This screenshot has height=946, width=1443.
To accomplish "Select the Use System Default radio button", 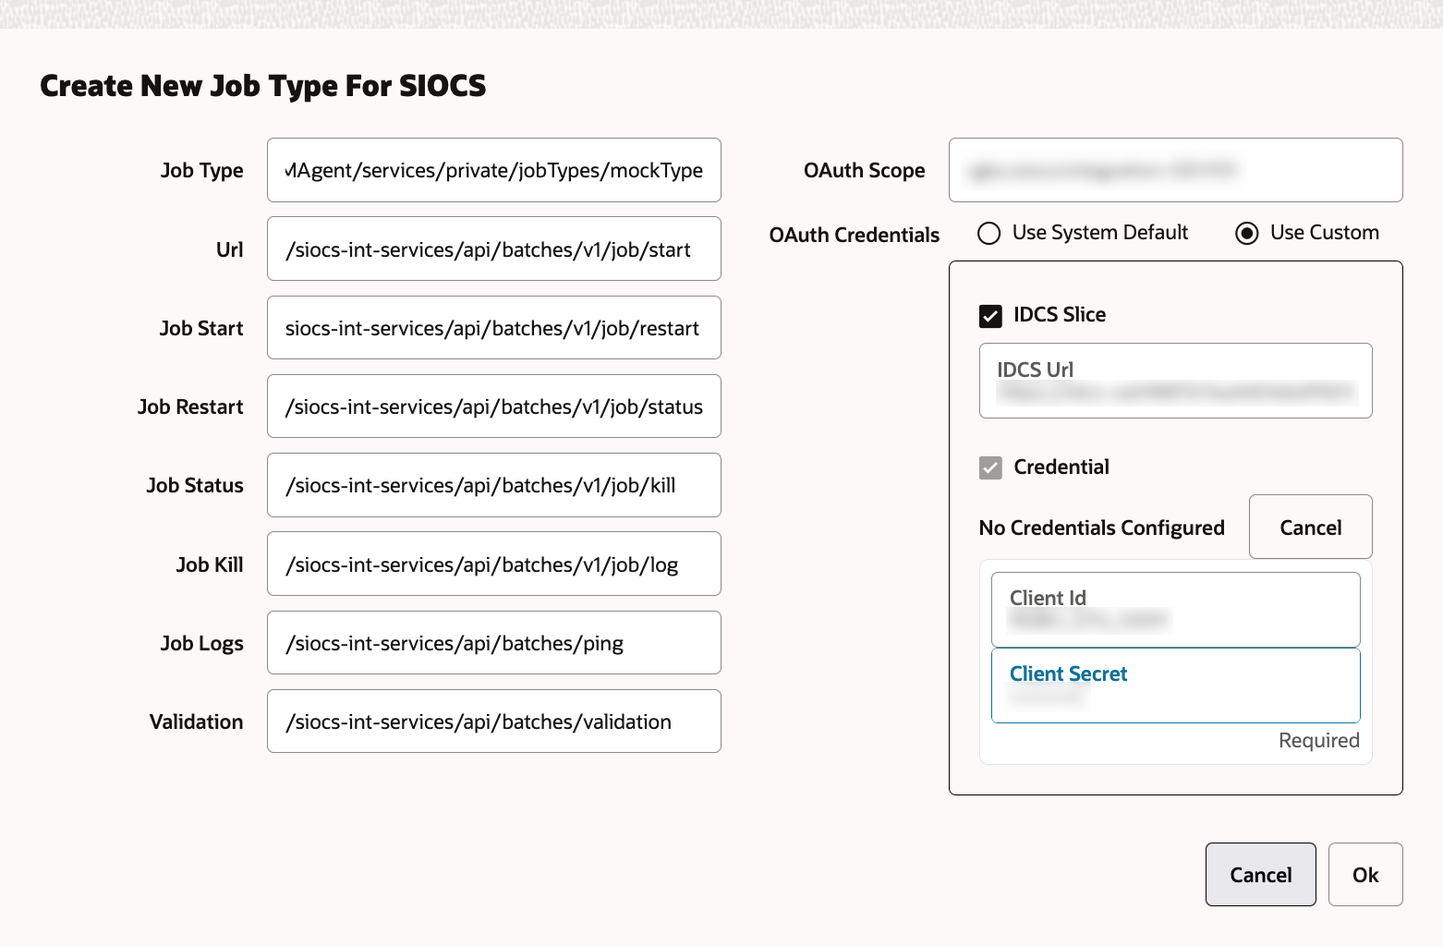I will (x=989, y=234).
